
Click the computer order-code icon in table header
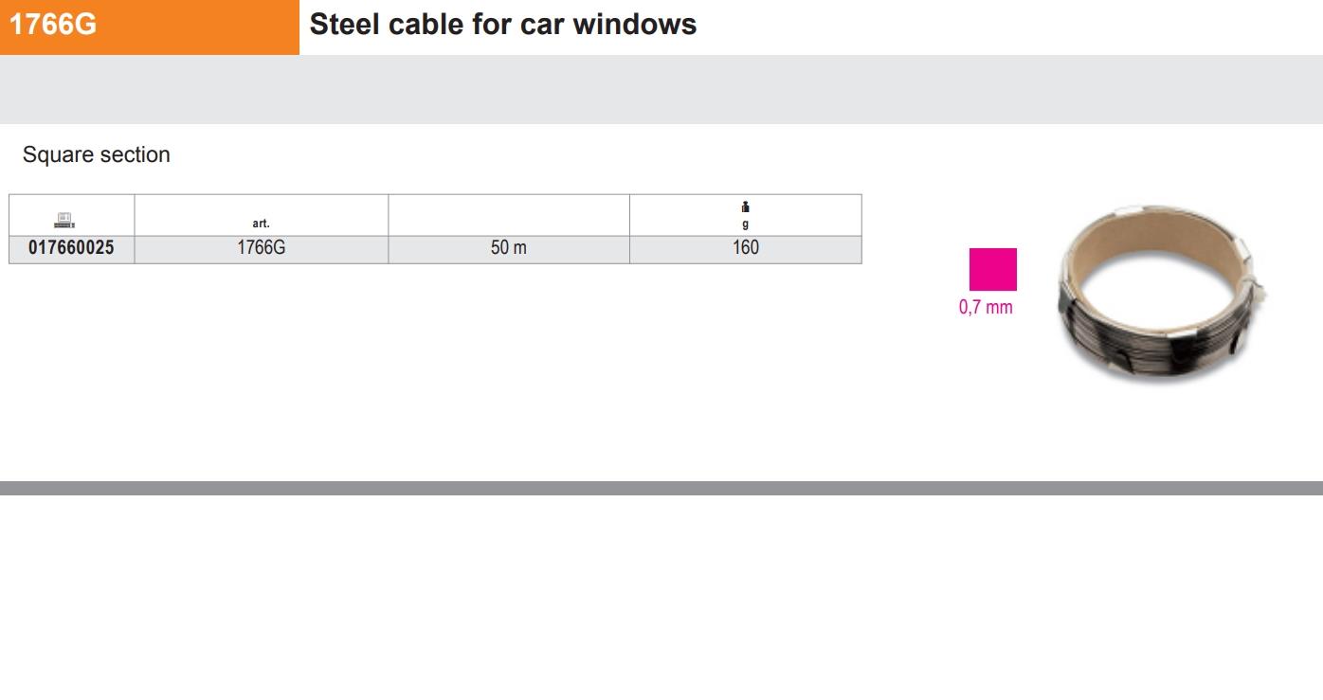pyautogui.click(x=64, y=220)
